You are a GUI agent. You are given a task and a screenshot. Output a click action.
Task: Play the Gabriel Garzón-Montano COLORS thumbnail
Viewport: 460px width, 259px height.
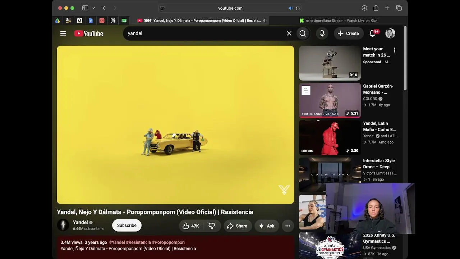tap(330, 100)
